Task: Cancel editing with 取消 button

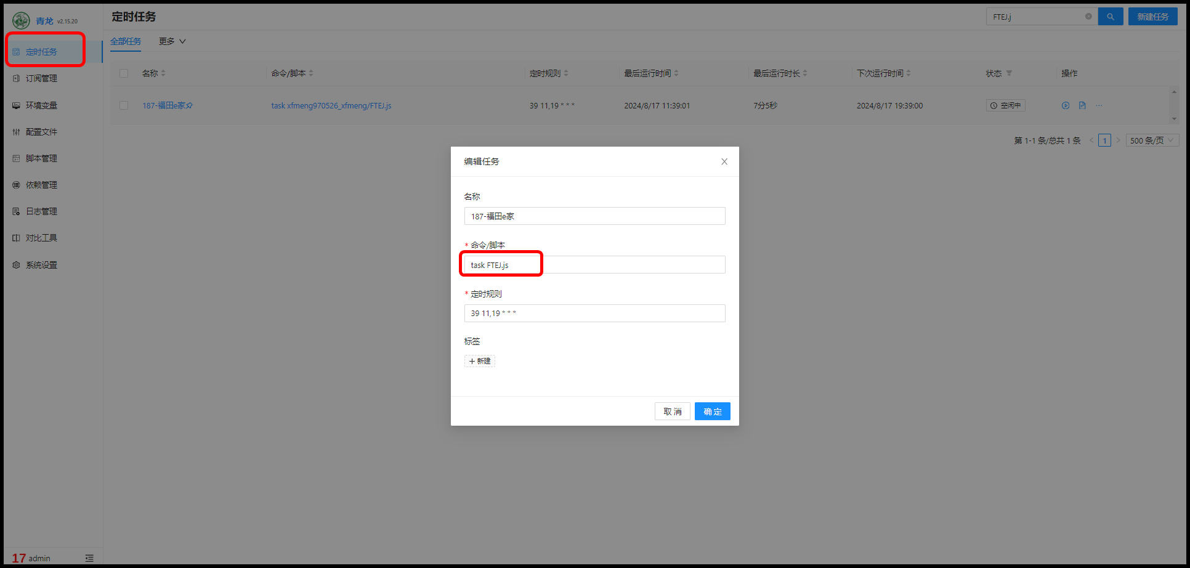Action: pos(673,412)
